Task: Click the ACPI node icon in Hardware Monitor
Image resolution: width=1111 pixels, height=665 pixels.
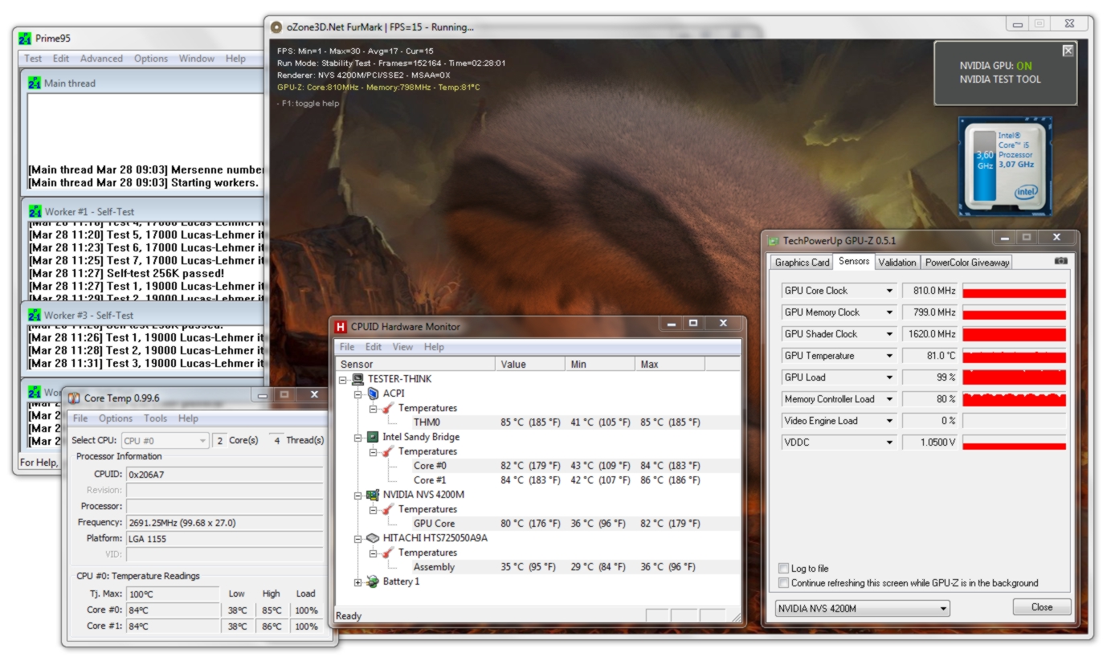Action: (x=373, y=394)
